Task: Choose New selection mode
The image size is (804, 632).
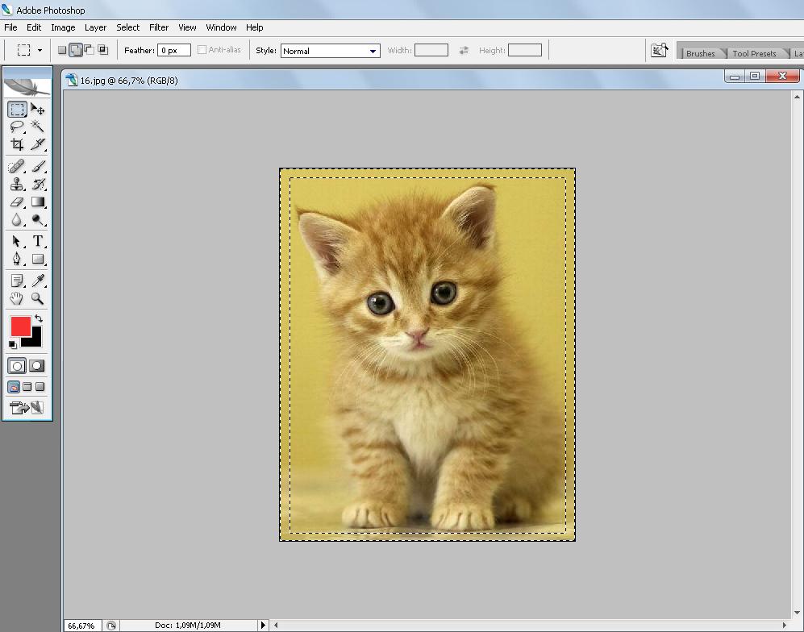Action: point(62,50)
